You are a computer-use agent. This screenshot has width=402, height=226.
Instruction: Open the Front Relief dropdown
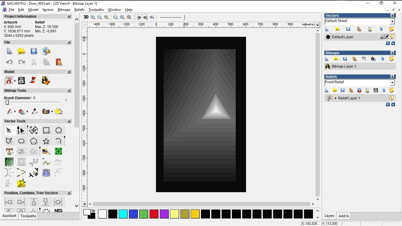[392, 83]
